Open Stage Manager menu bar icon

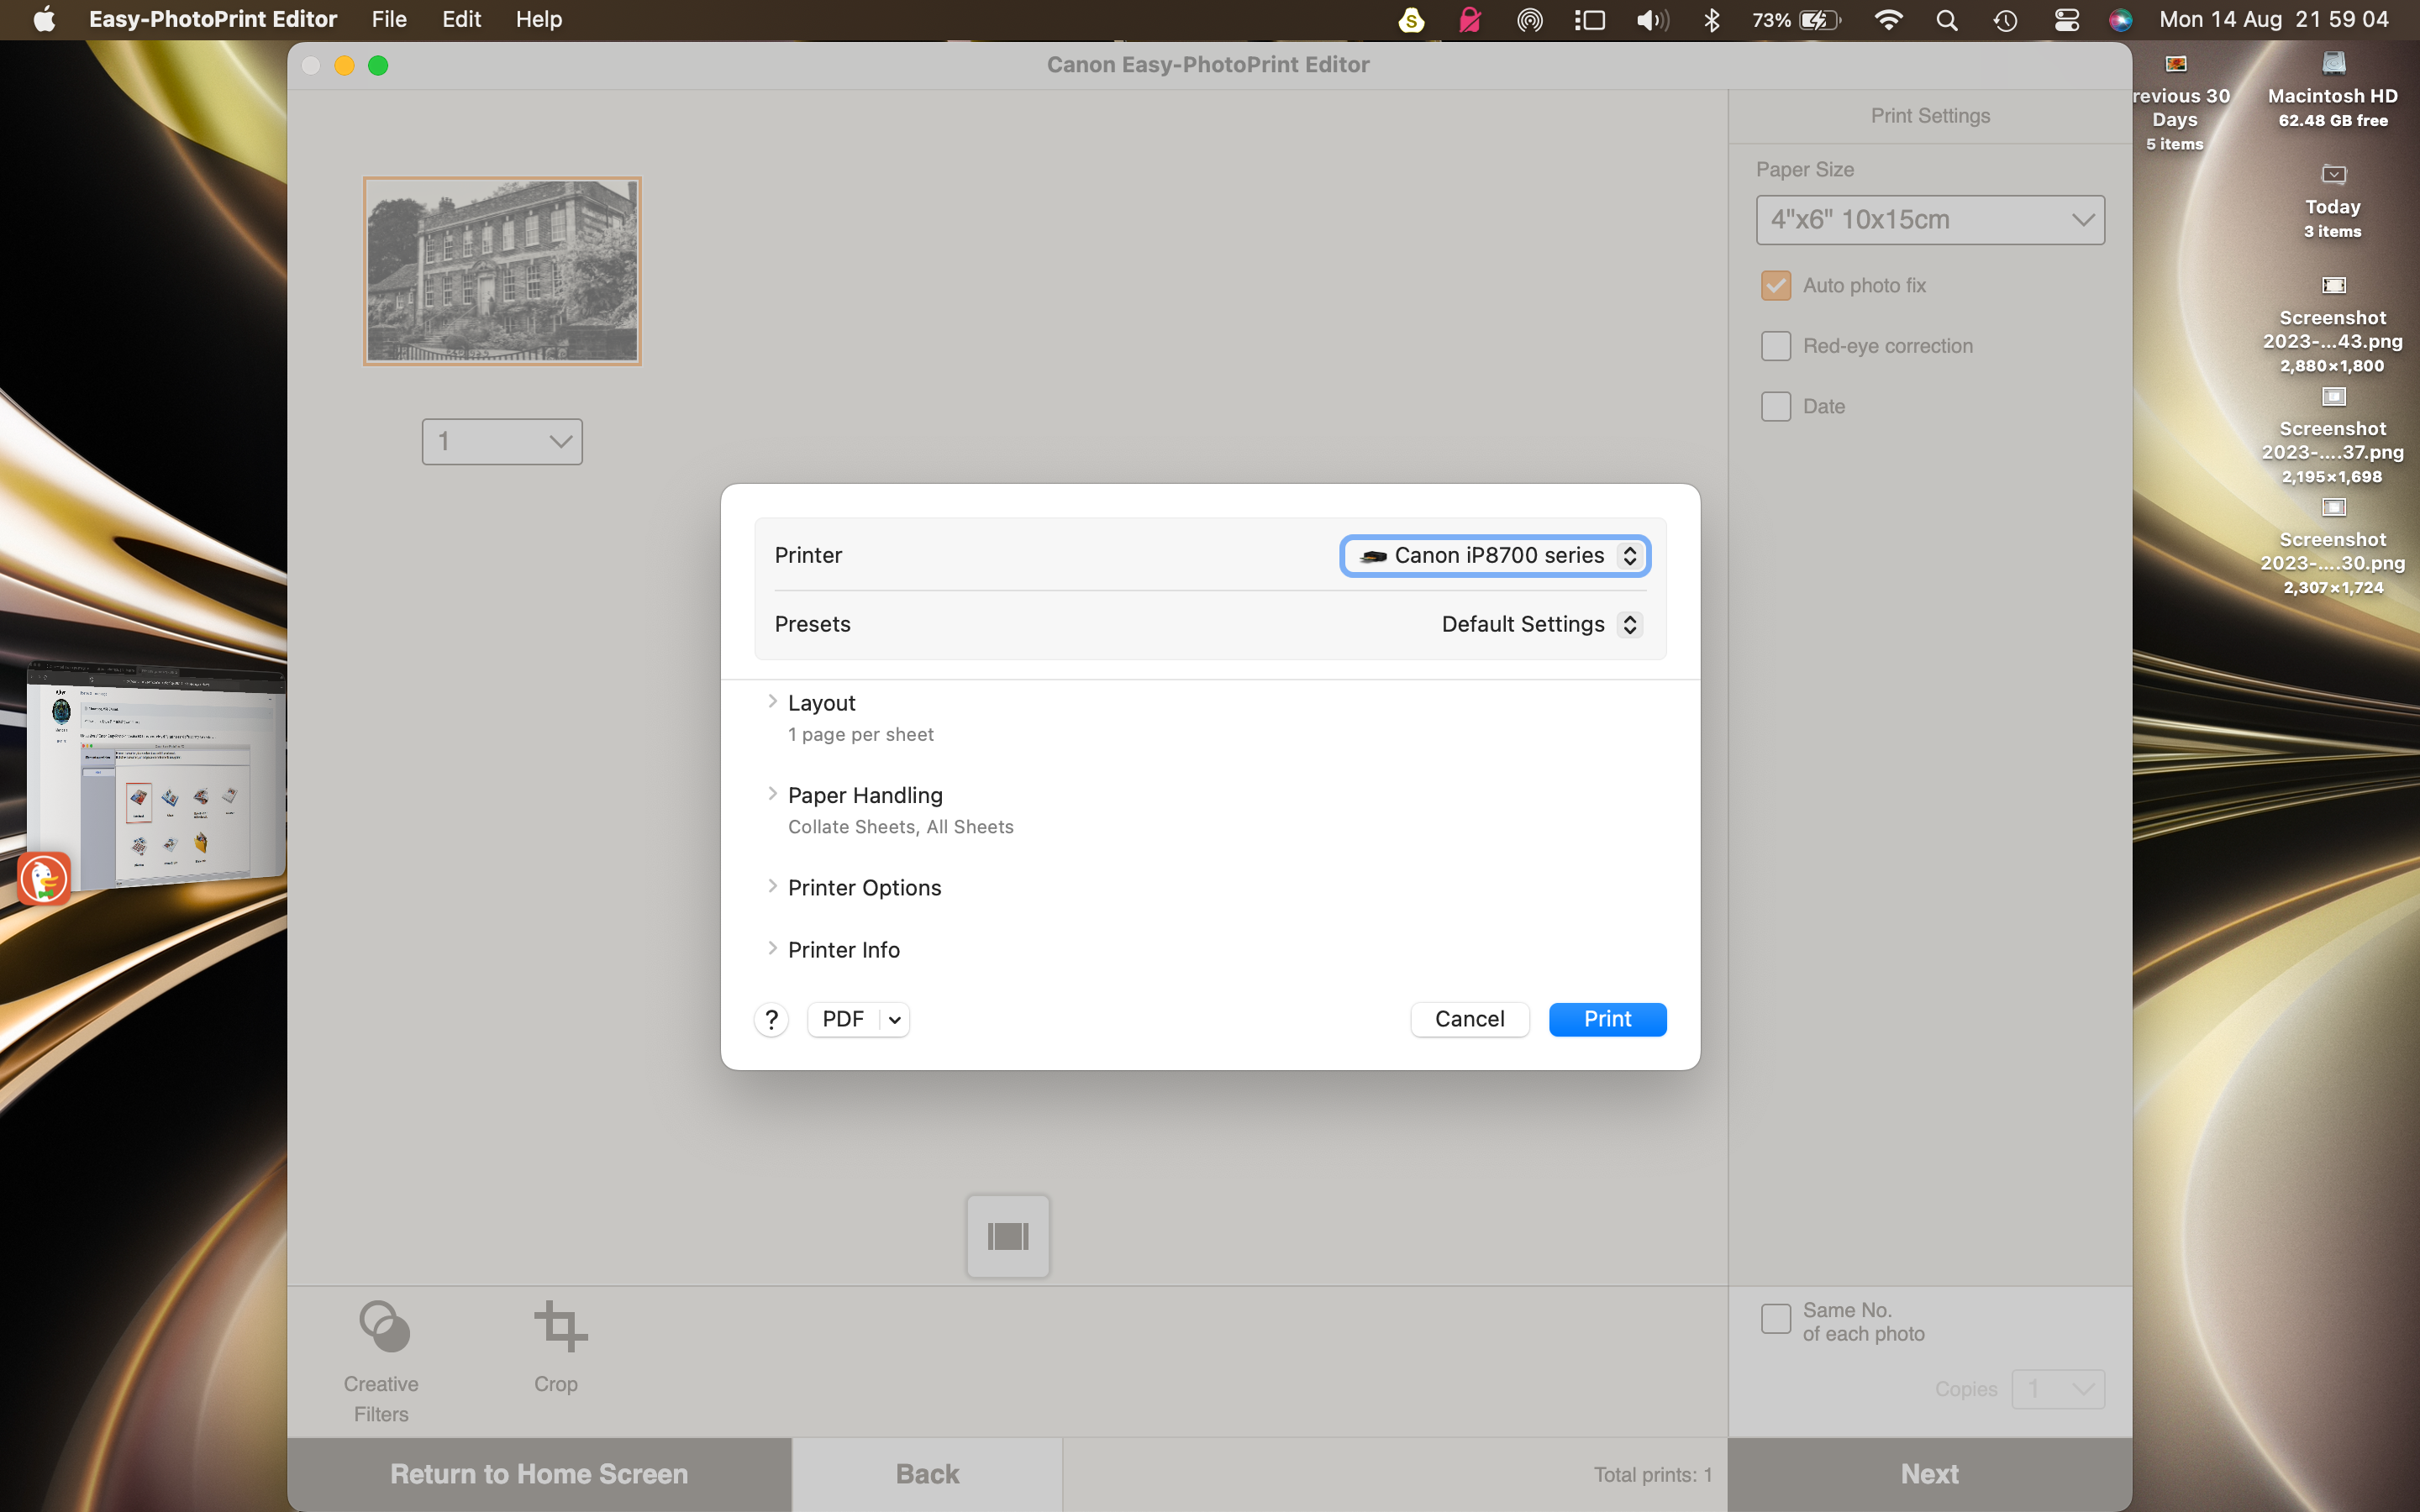tap(1590, 20)
